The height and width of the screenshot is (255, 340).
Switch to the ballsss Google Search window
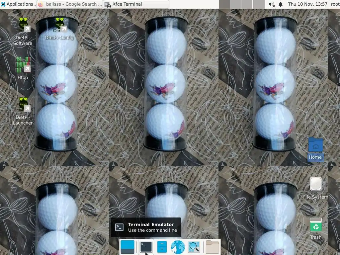[70, 4]
